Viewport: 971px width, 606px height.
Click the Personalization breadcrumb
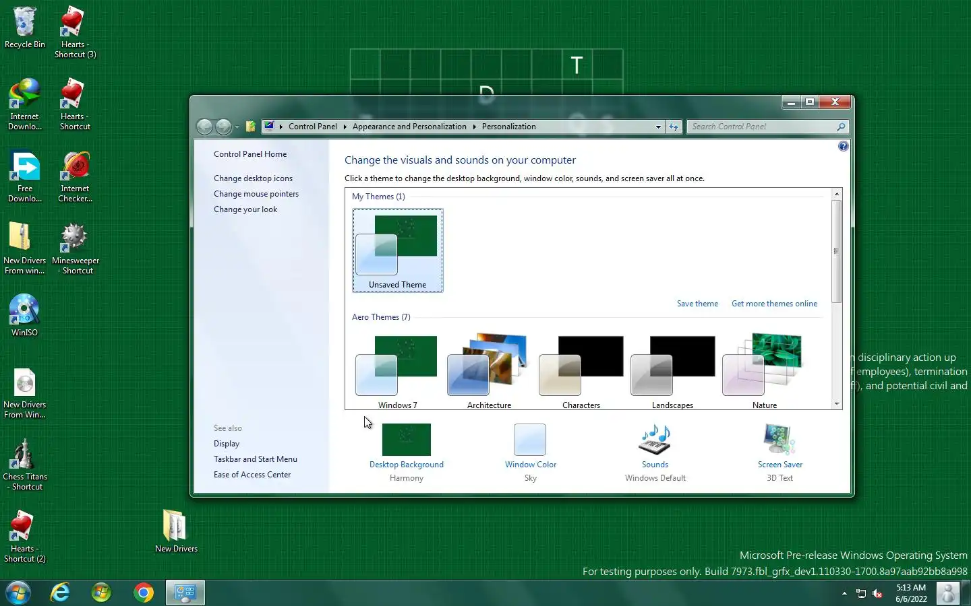pyautogui.click(x=509, y=127)
